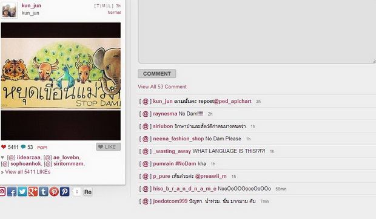
Task: Open commenter hiso_b_r_a_n_d_n_a_m_e profile
Action: (x=184, y=189)
